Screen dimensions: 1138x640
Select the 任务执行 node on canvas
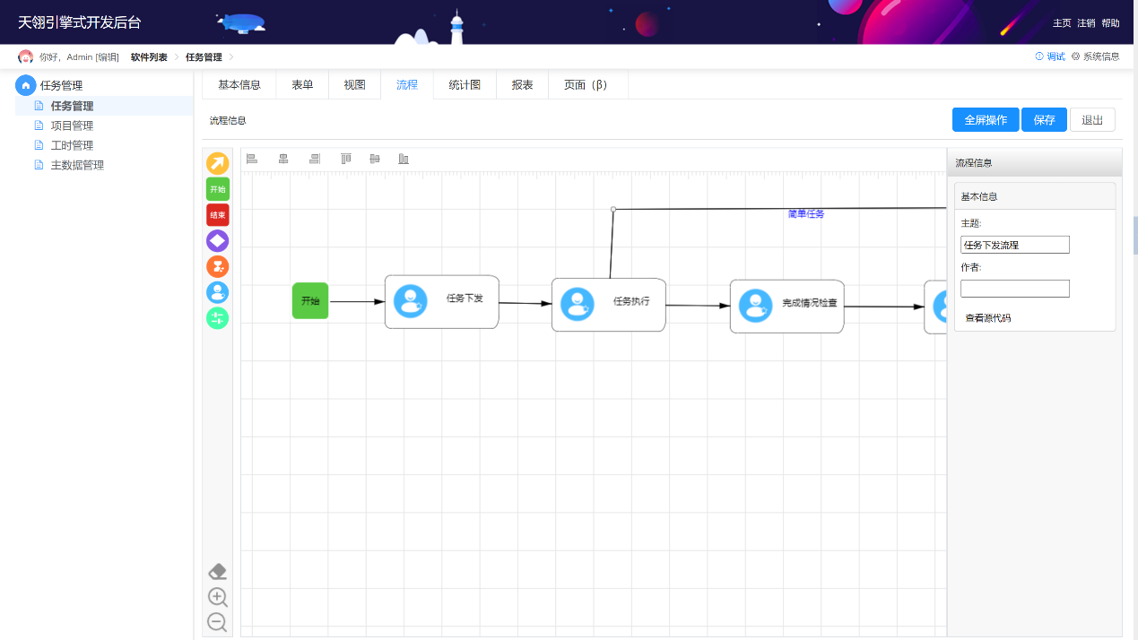(609, 304)
